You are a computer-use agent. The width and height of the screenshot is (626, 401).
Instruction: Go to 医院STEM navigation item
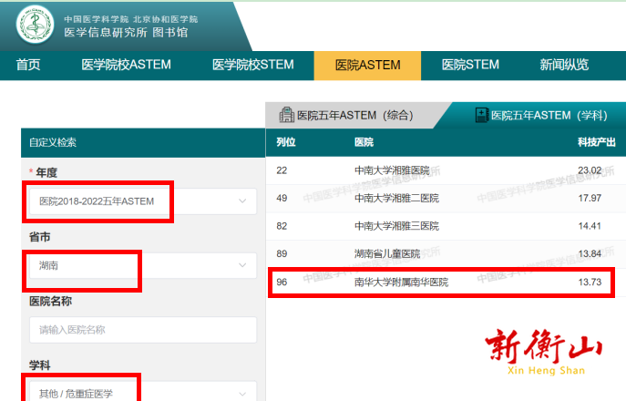470,65
